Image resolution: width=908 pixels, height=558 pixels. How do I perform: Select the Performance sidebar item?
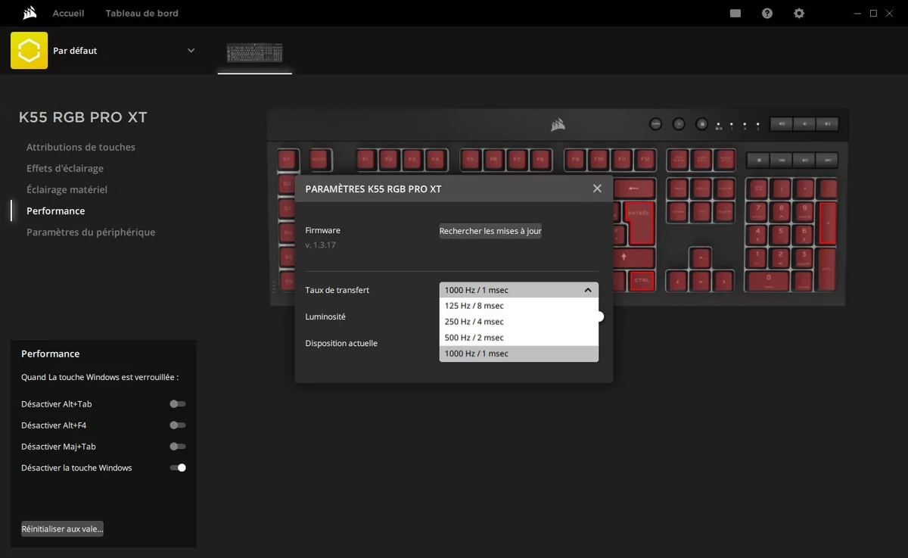coord(55,210)
